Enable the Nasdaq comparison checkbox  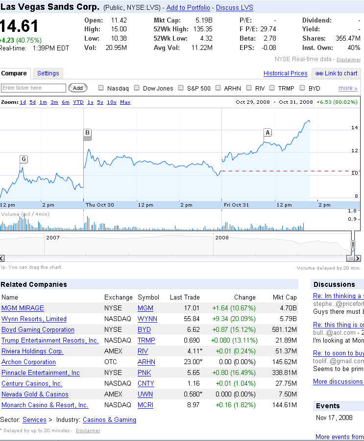pyautogui.click(x=101, y=88)
